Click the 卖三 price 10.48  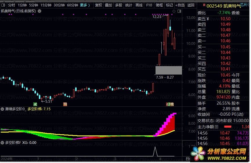(x=225, y=30)
